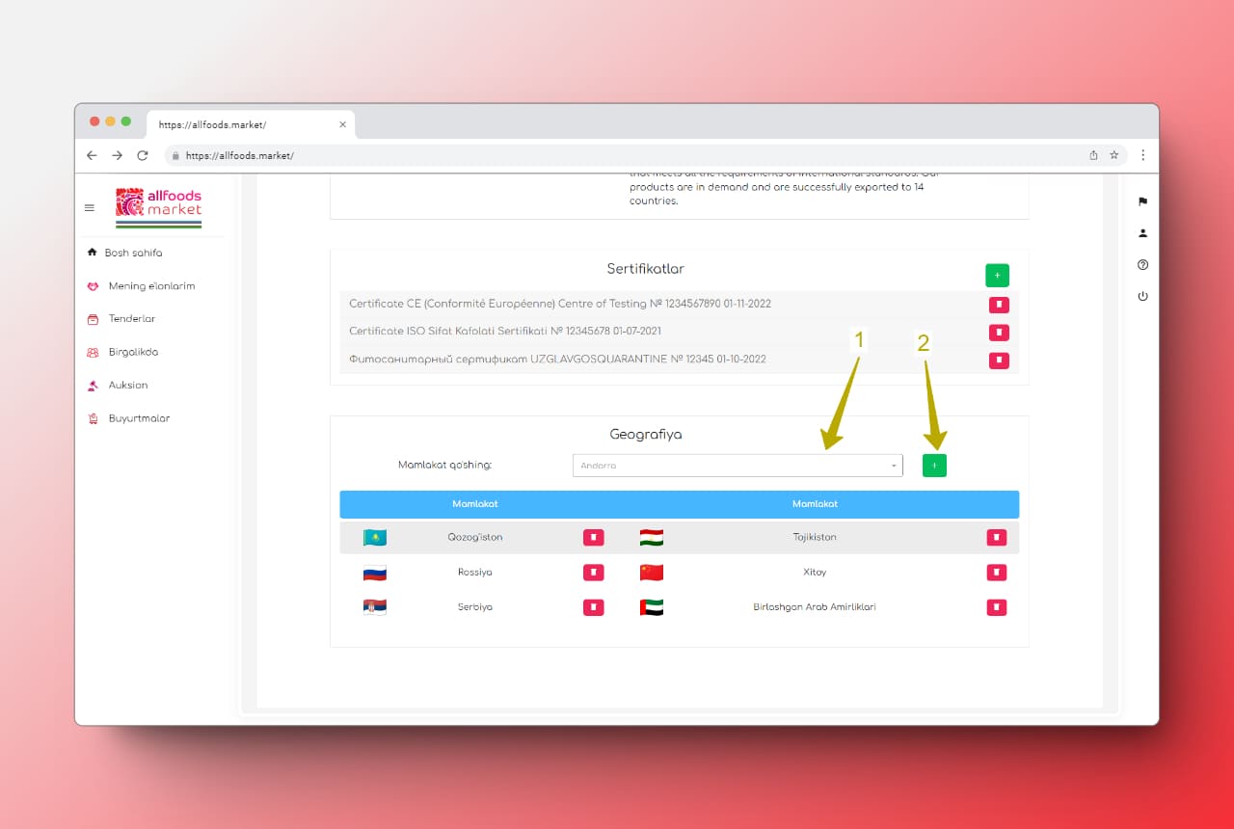Open the Andorra country dropdown
The image size is (1234, 829).
[738, 466]
